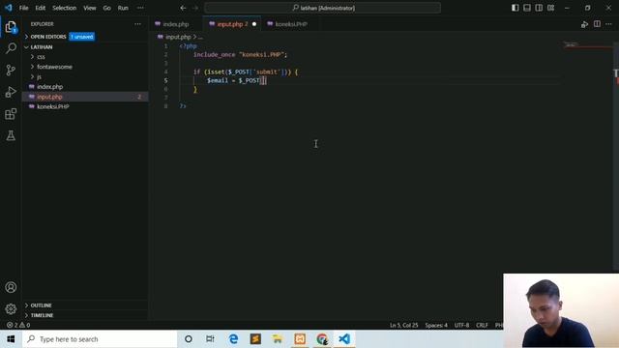Open the Explorer view in activity bar
The height and width of the screenshot is (348, 619).
click(x=11, y=27)
